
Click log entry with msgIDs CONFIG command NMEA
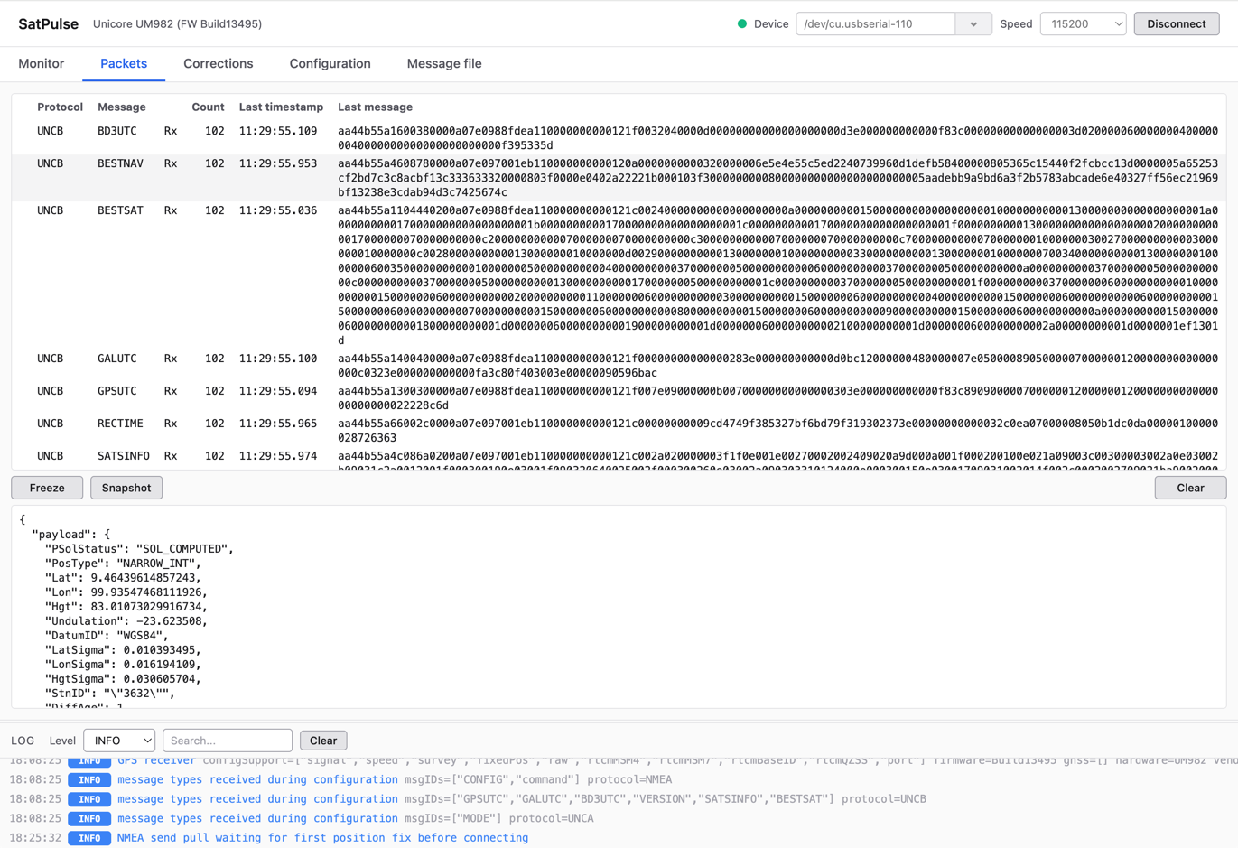tap(395, 779)
